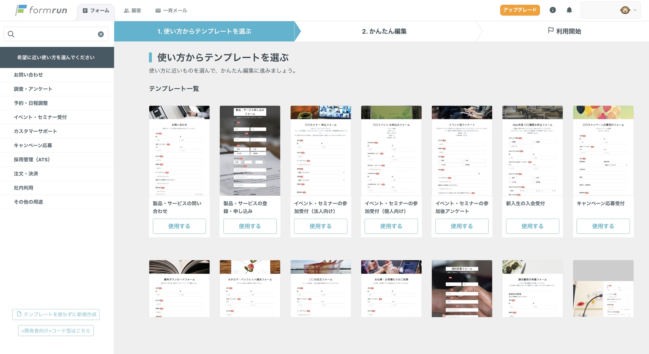Screen dimensions: 649x354
Task: Click the magnifying glass search icon
Action: [11, 34]
